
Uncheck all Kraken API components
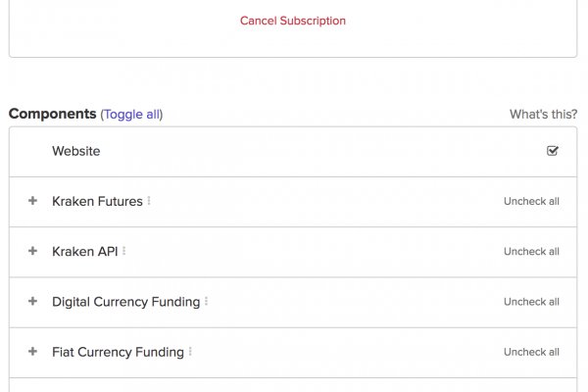(x=531, y=252)
